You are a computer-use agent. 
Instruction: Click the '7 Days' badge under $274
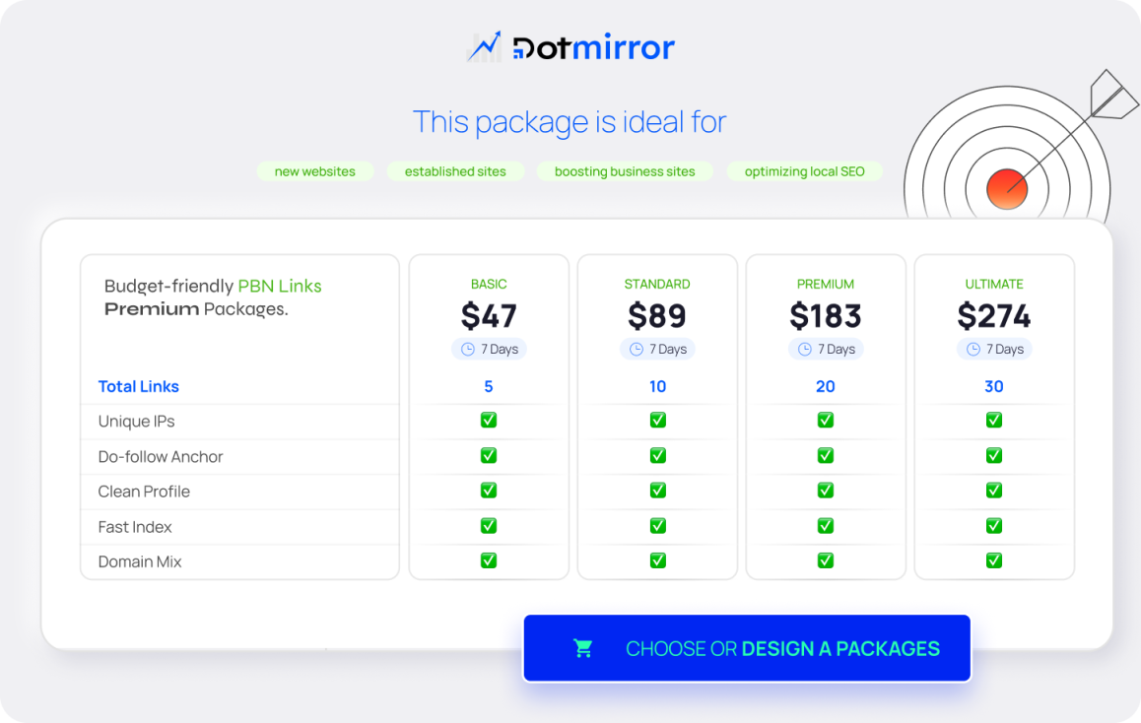(995, 349)
